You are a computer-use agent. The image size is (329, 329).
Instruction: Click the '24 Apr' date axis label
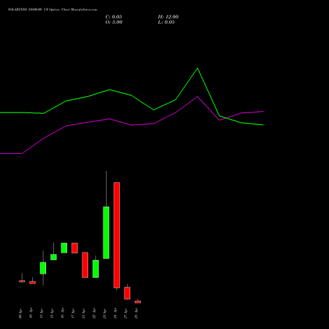115,313
